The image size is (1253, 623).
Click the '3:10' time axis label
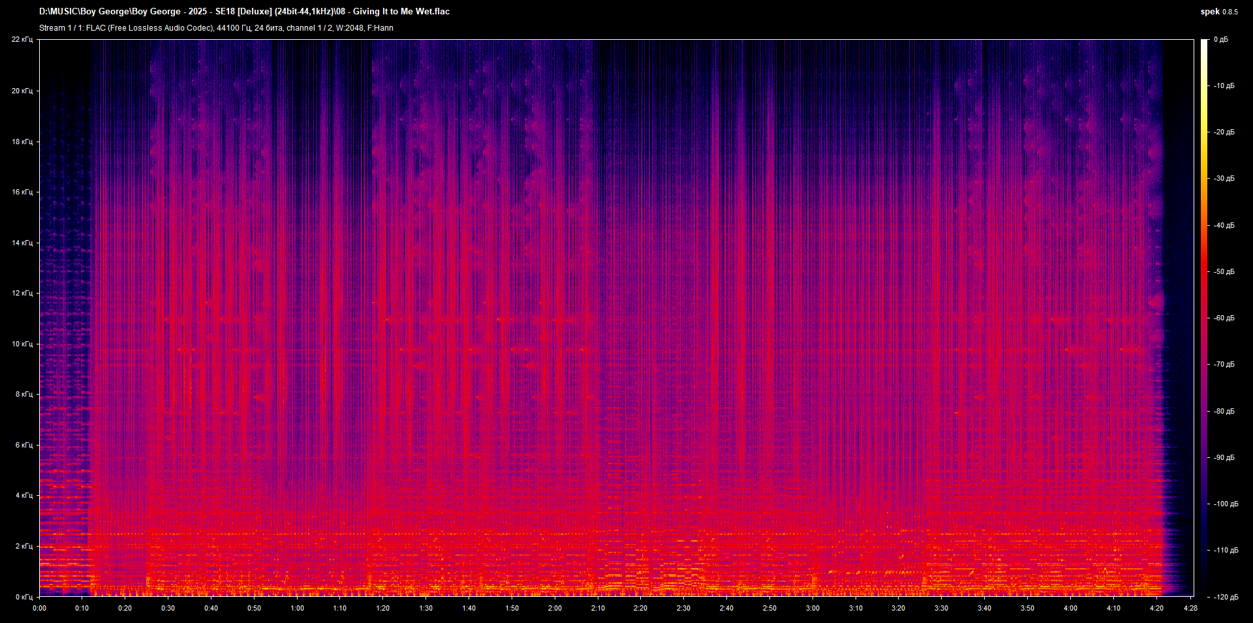[x=856, y=608]
